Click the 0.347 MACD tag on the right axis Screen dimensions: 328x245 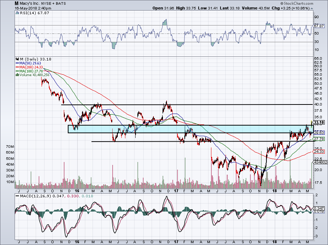[x=319, y=209]
